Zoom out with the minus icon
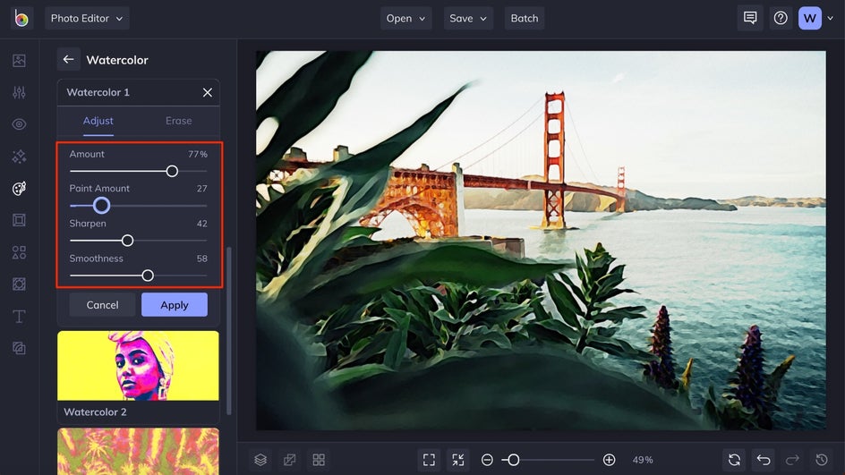The width and height of the screenshot is (845, 475). 487,460
